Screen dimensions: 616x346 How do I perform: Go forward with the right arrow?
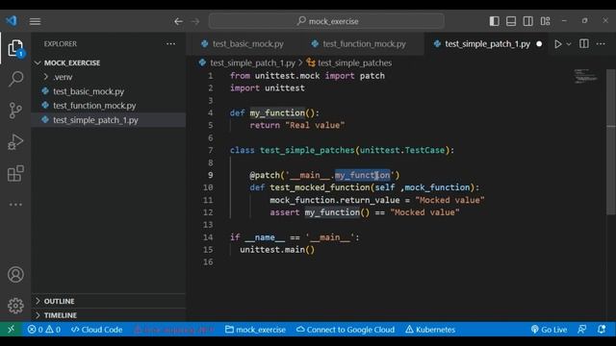coord(195,21)
